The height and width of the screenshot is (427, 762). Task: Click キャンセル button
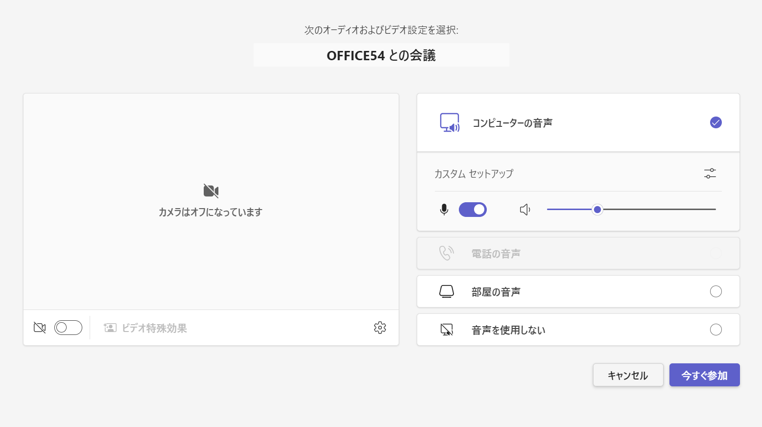click(628, 375)
